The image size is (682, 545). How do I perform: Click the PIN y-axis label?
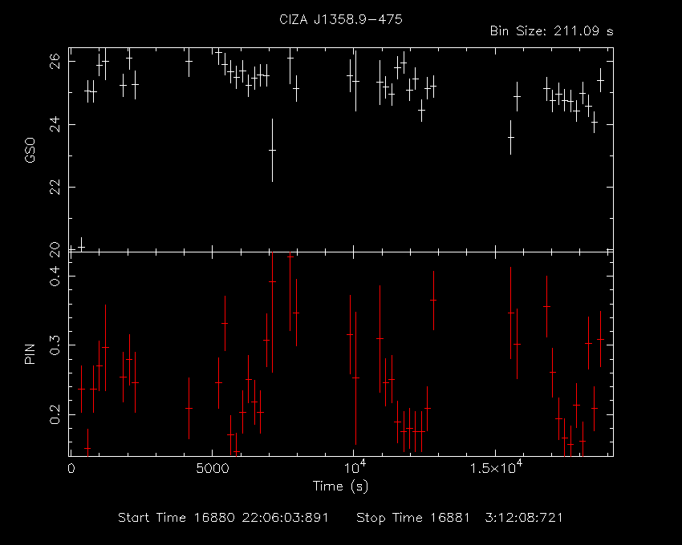point(30,353)
